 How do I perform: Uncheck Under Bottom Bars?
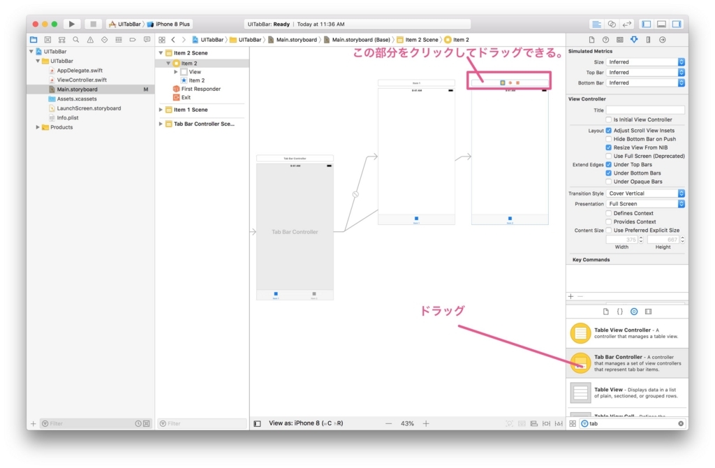pyautogui.click(x=608, y=173)
